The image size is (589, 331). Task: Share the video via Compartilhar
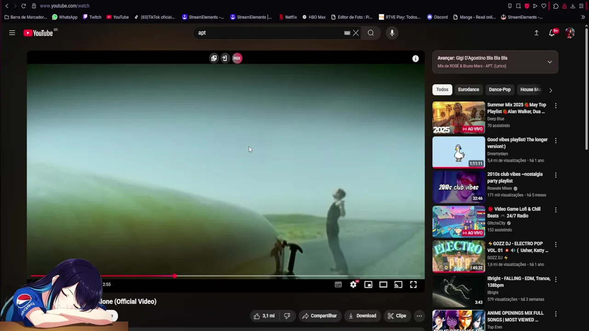point(319,316)
